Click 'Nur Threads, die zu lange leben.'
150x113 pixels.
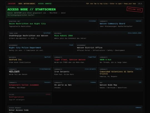click(114, 62)
